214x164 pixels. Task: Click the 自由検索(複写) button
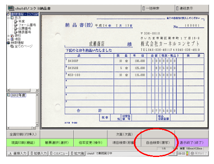coord(158,142)
